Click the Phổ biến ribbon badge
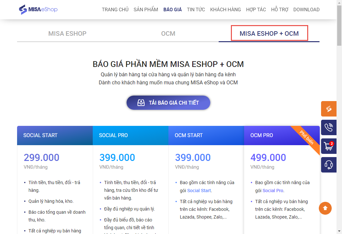342x234 pixels. [x=307, y=138]
